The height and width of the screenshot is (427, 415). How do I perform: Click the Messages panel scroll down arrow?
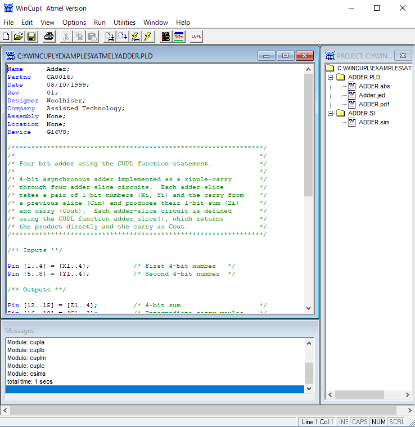(309, 389)
